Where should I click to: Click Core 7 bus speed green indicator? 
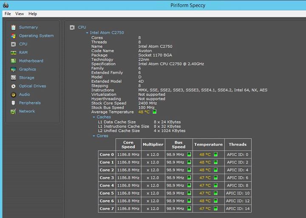[189, 208]
